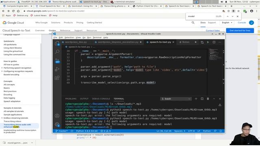Click the Run Python file play icon
Viewport: 260px width, 146px height.
click(208, 42)
